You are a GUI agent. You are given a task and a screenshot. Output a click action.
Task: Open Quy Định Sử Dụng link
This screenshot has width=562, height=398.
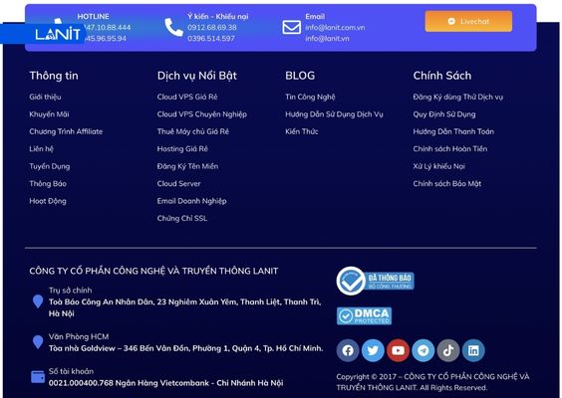[444, 114]
